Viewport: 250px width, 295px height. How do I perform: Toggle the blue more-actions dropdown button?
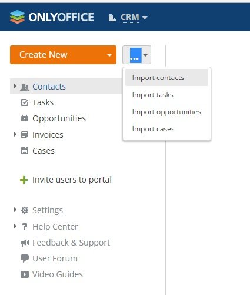pos(136,55)
